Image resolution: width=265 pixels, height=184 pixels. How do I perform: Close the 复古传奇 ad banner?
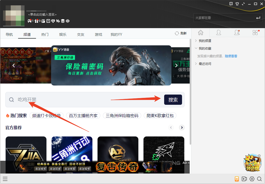(189, 163)
